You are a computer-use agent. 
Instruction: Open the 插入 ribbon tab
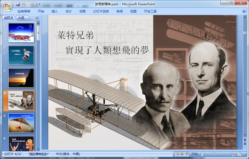coord(55,11)
